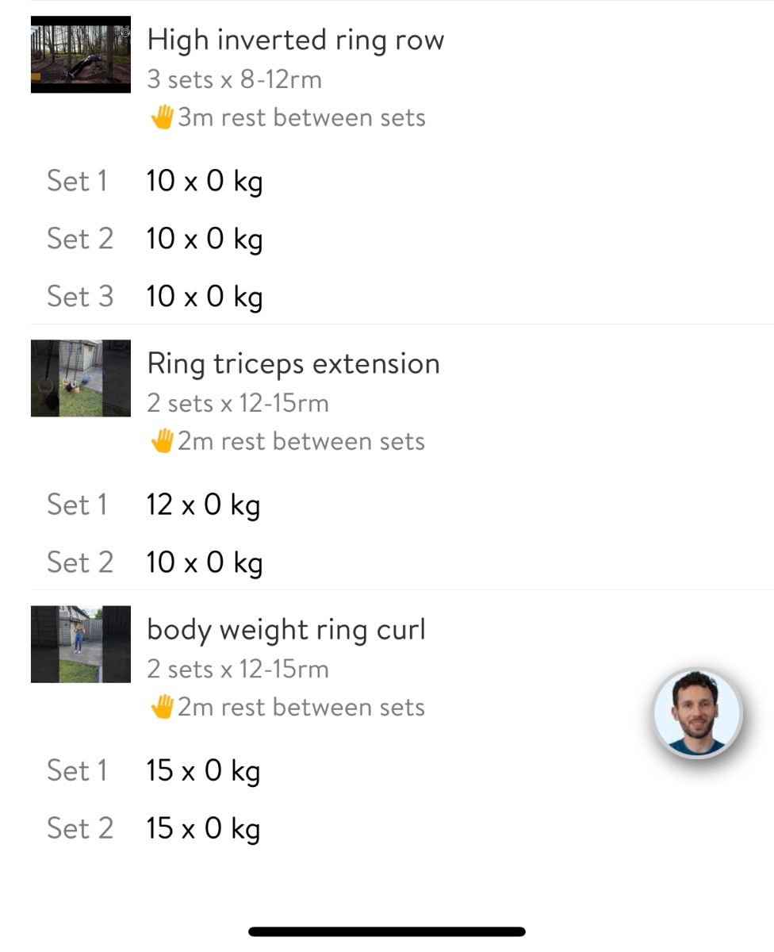Edit Set 1 of body weight ring curl
The height and width of the screenshot is (952, 774).
(x=203, y=771)
